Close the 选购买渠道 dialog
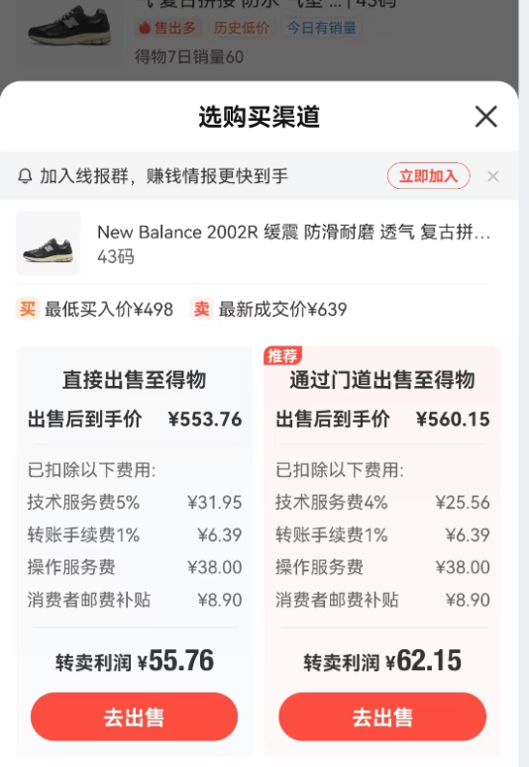Screen dimensions: 529x767 pyautogui.click(x=485, y=117)
